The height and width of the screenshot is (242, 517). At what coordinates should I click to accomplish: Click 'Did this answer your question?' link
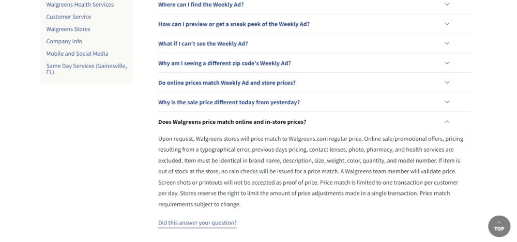point(197,223)
